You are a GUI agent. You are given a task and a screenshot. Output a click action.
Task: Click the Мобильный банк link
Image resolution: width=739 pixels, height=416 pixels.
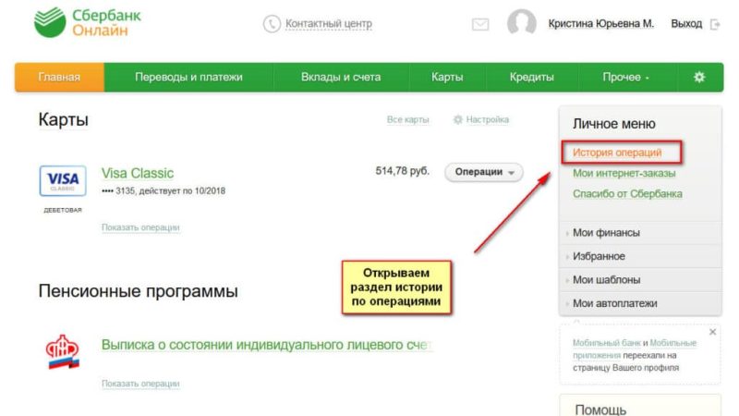(x=607, y=343)
